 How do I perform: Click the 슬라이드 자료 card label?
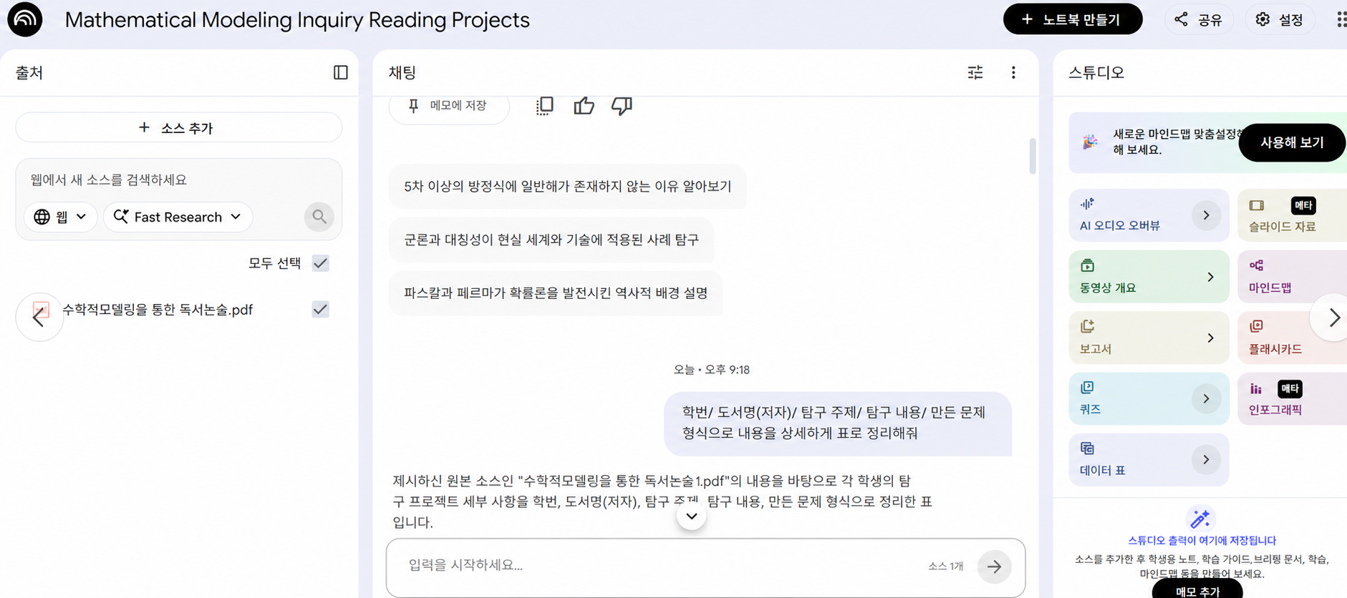point(1282,227)
